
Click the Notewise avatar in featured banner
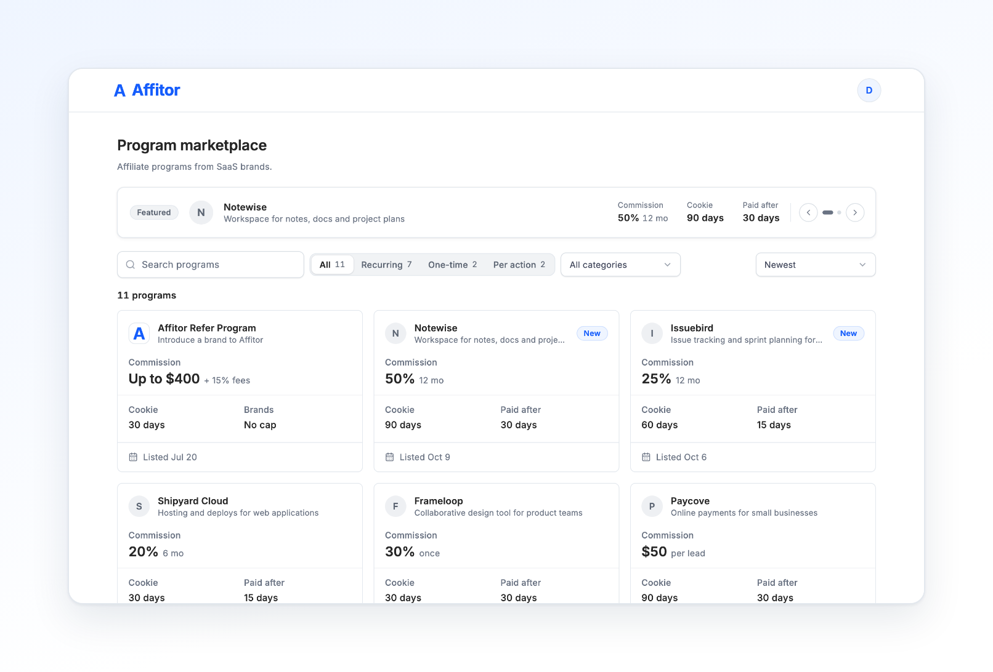[201, 212]
